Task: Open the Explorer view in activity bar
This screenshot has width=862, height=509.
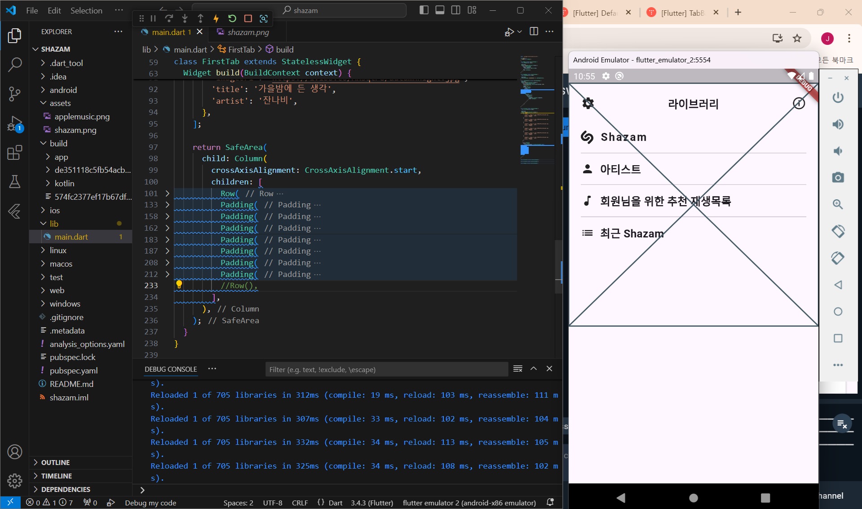Action: [x=15, y=35]
